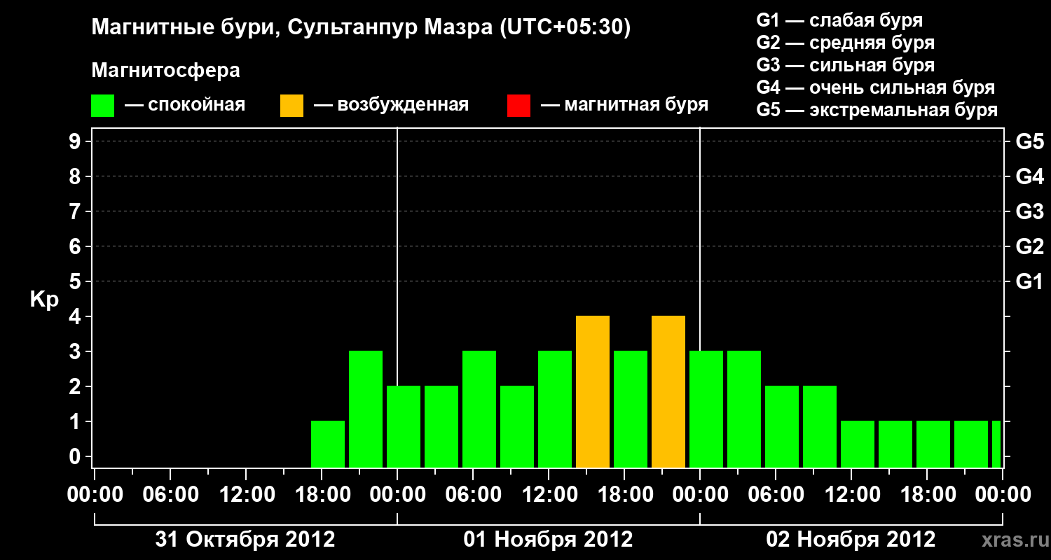1051x560 pixels.
Task: Click the 'Магнитосфера' heading
Action: click(x=165, y=71)
